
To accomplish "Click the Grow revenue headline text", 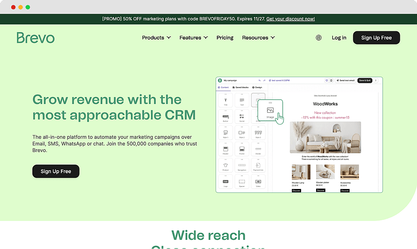I will (x=114, y=107).
